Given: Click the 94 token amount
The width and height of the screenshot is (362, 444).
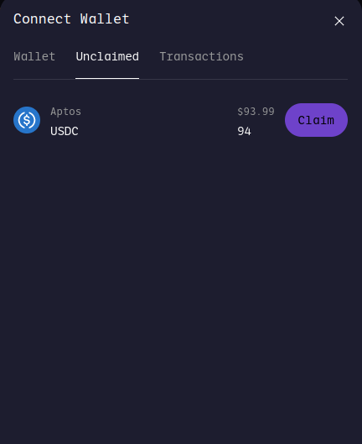Looking at the screenshot, I should pos(244,131).
